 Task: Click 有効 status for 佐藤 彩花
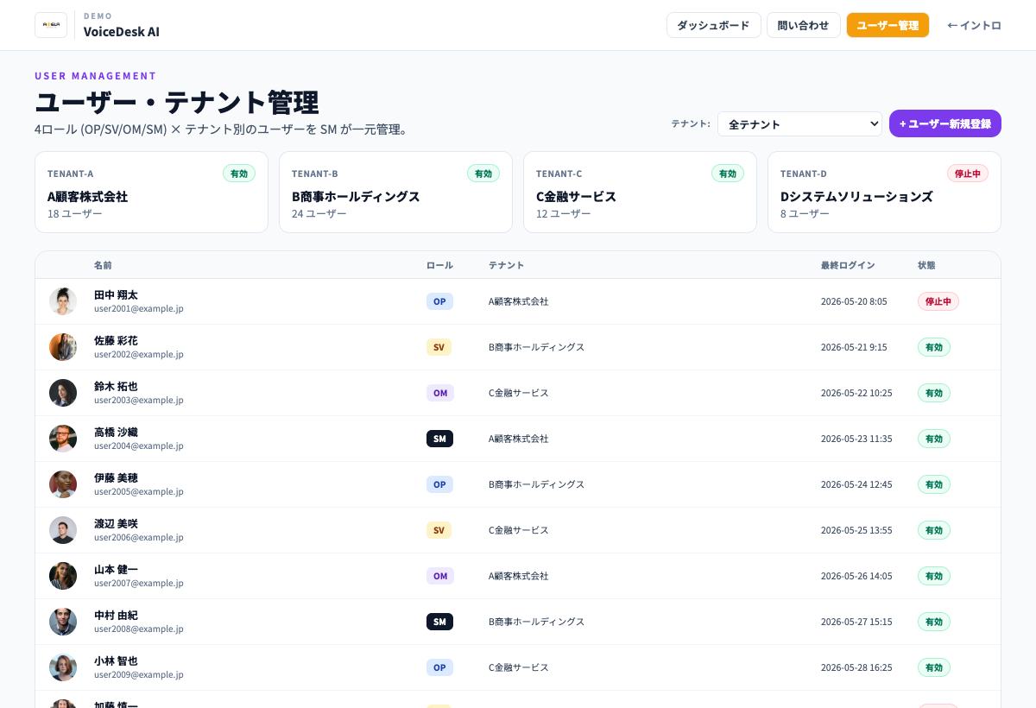pyautogui.click(x=934, y=347)
